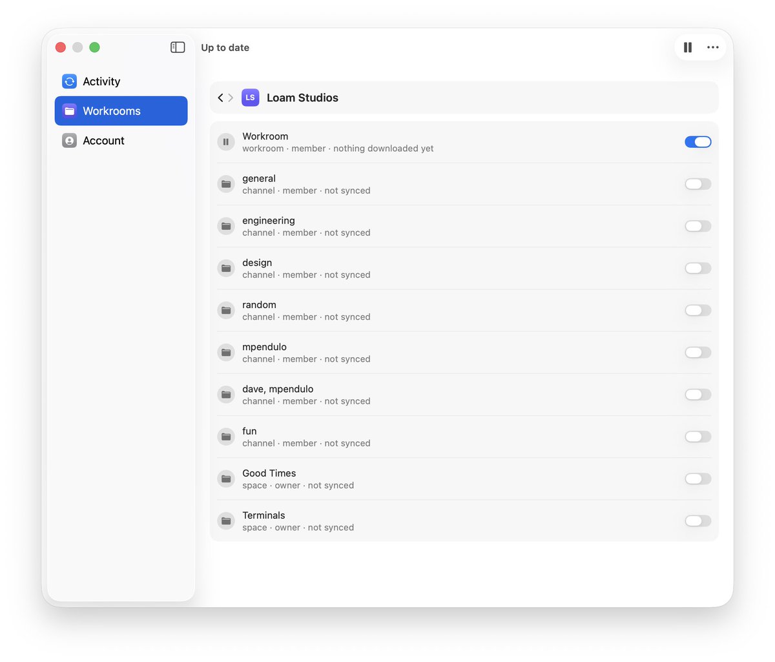This screenshot has height=662, width=775.
Task: Go back with the left chevron
Action: click(220, 98)
